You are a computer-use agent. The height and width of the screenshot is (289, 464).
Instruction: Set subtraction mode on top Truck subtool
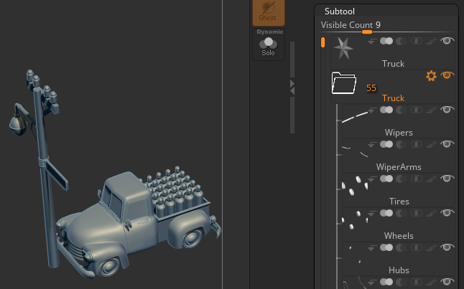401,41
